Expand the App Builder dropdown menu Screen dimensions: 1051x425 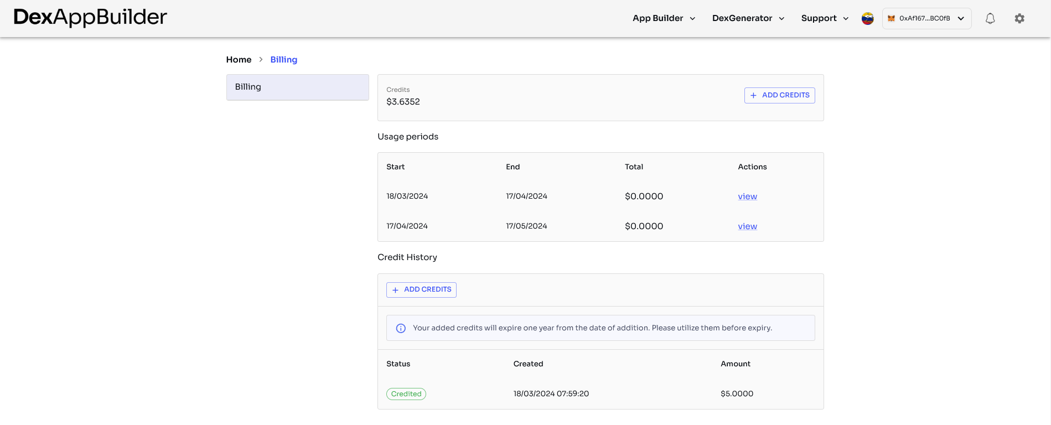tap(664, 18)
